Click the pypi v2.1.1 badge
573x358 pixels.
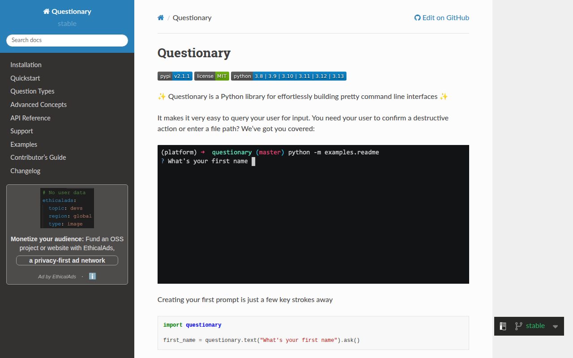[x=175, y=76]
